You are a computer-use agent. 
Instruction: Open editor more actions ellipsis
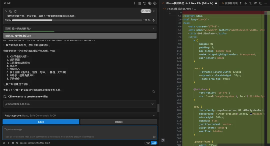266,3
